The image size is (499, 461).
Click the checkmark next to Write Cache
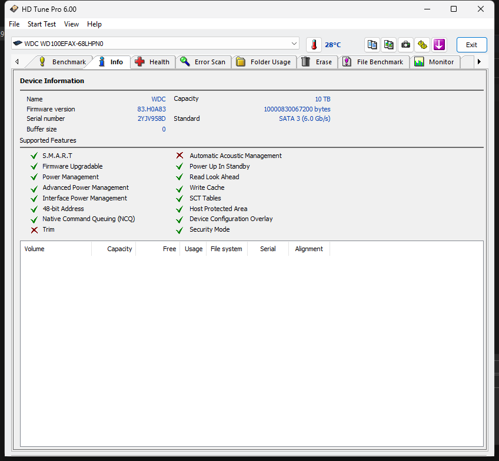tap(180, 189)
